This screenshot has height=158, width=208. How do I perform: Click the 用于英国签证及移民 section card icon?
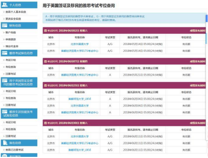[x=5, y=80]
